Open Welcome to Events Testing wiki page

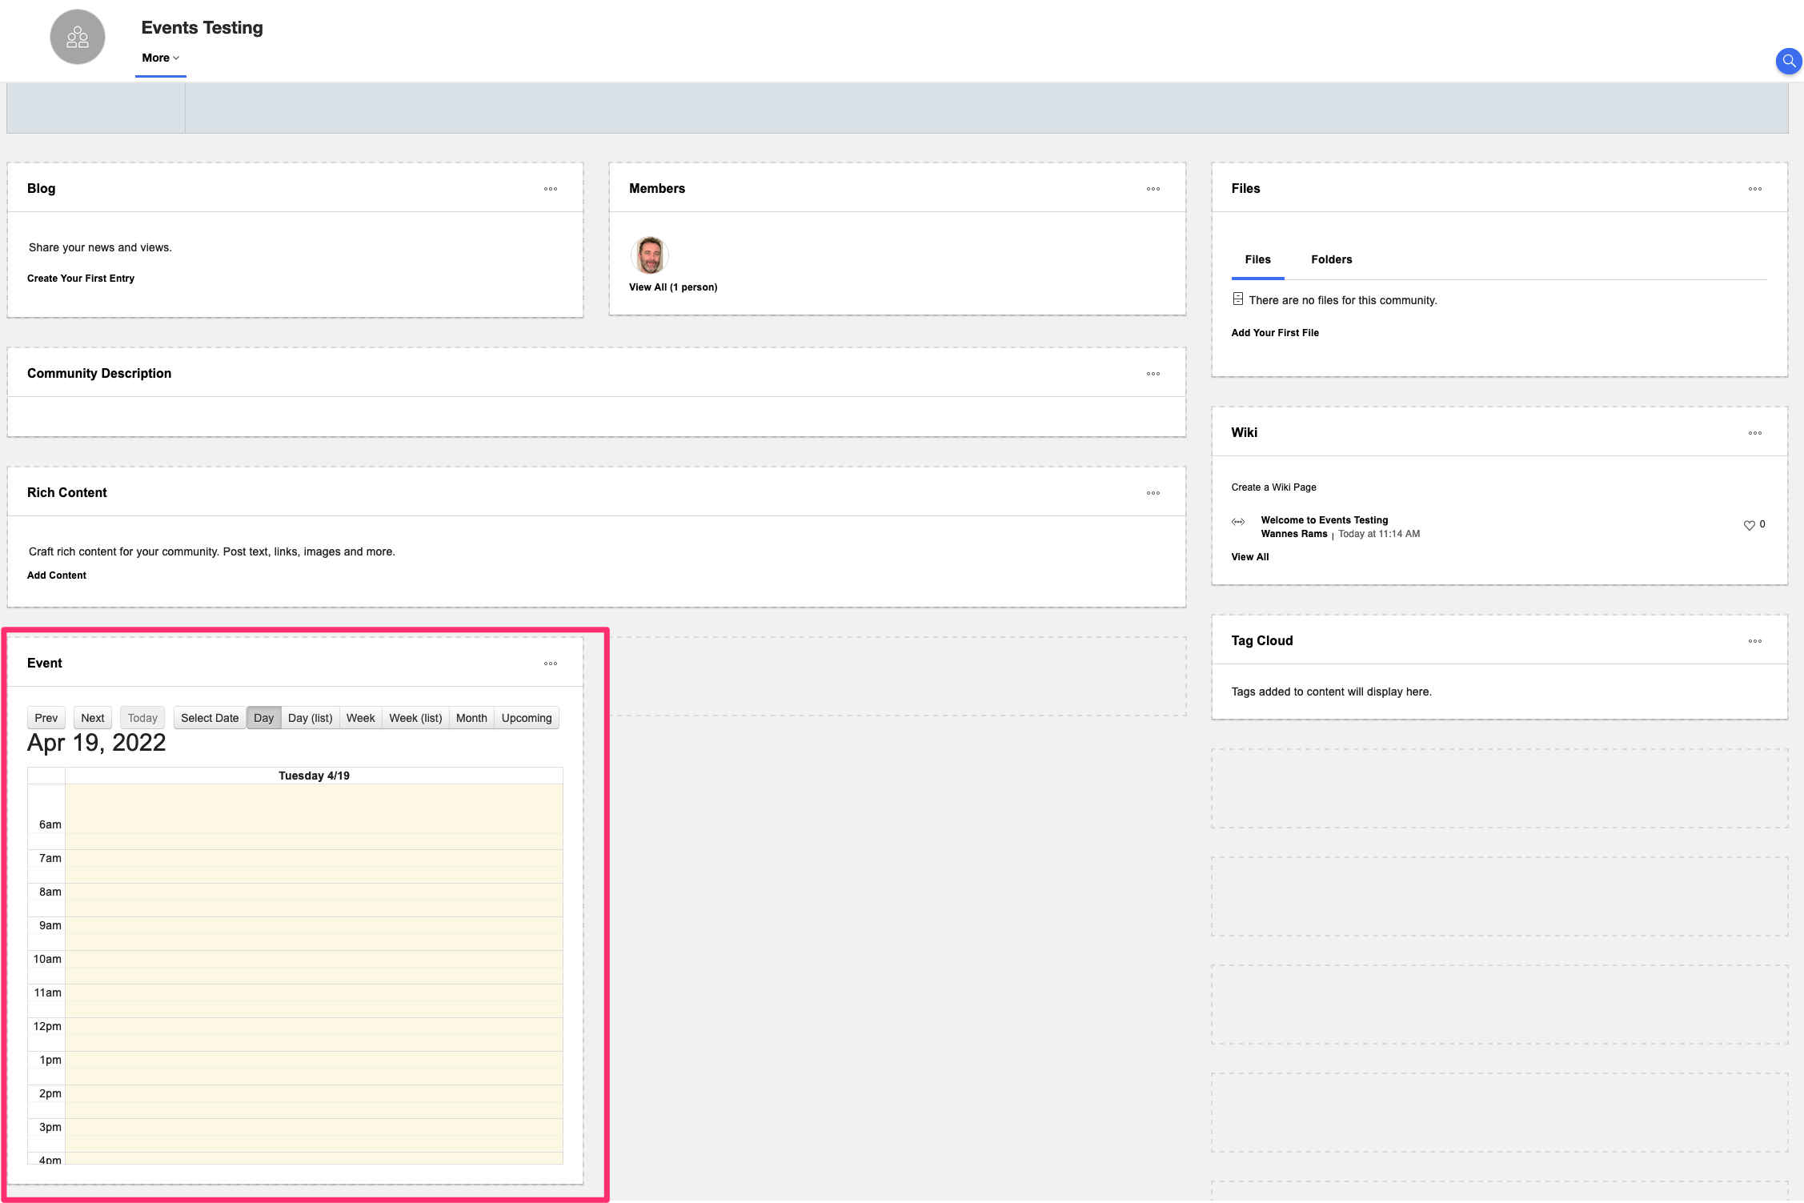[1325, 520]
